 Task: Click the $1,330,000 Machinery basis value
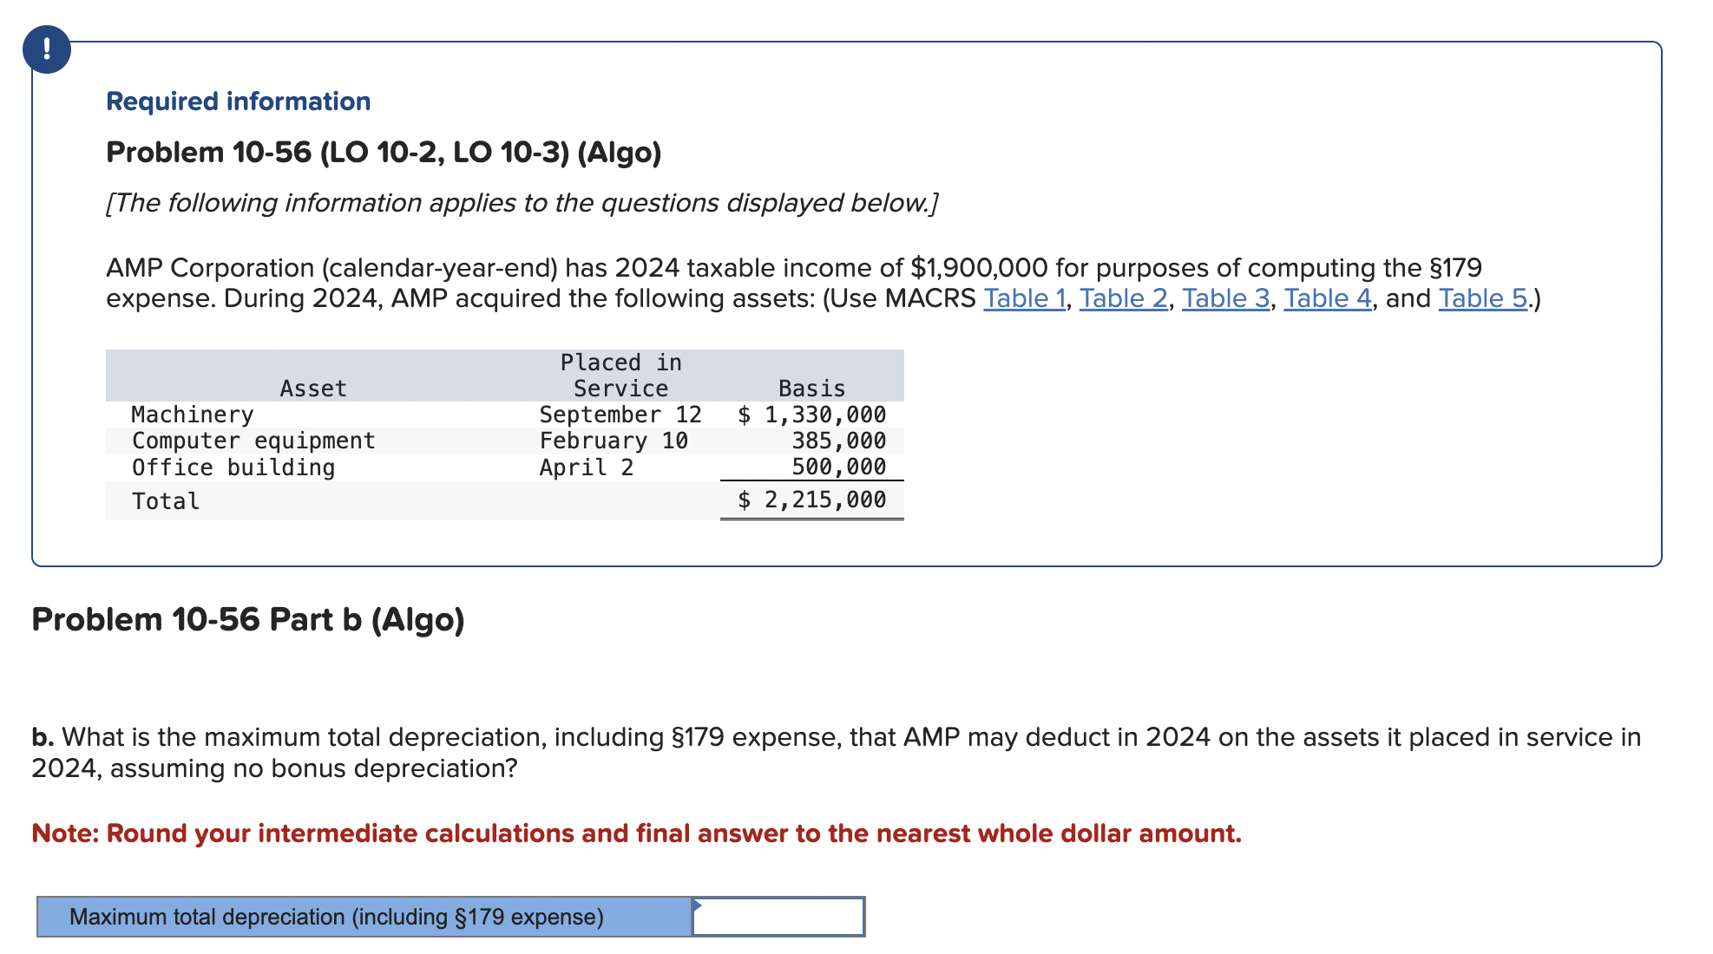pyautogui.click(x=811, y=415)
